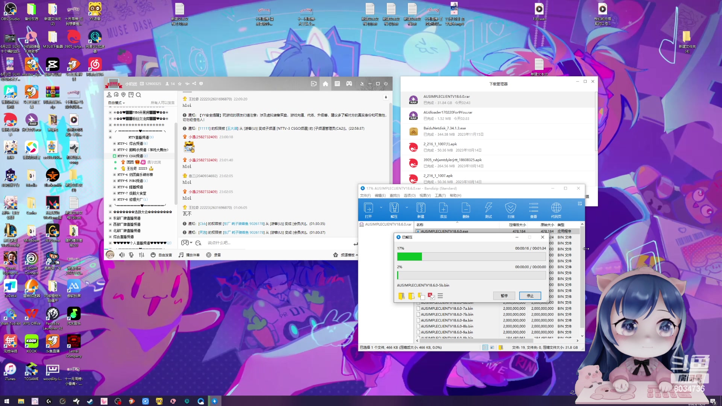Open the 查找(I) menu in Bandizip
Viewport: 722px width, 406px height.
395,195
